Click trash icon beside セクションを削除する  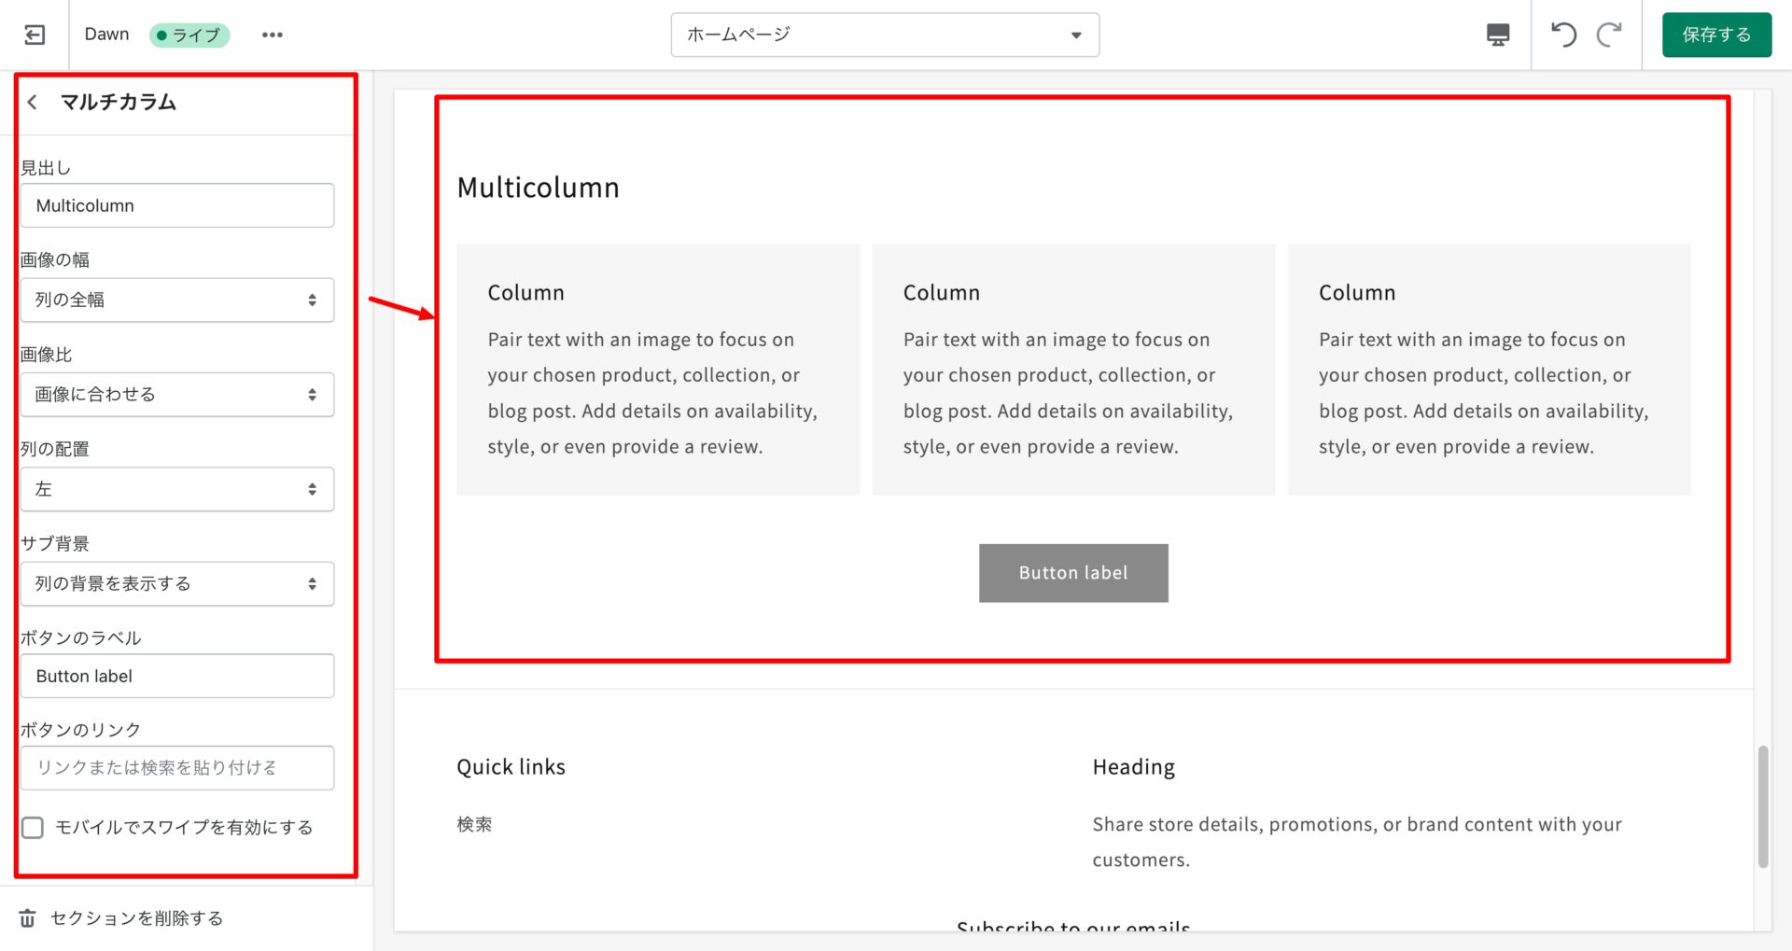pyautogui.click(x=28, y=918)
